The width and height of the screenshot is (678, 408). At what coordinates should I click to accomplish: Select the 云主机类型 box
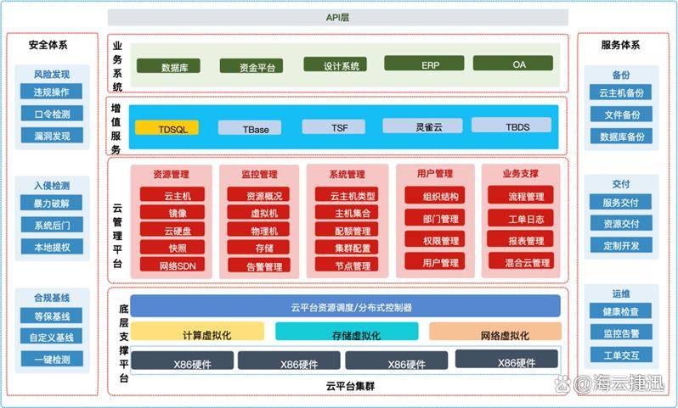[x=347, y=195]
